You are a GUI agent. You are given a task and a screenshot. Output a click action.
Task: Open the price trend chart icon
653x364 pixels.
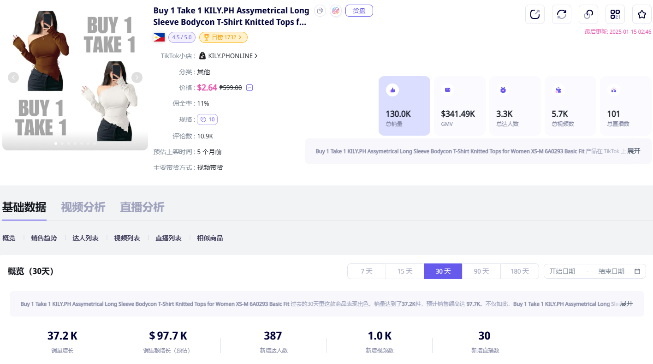coord(249,88)
